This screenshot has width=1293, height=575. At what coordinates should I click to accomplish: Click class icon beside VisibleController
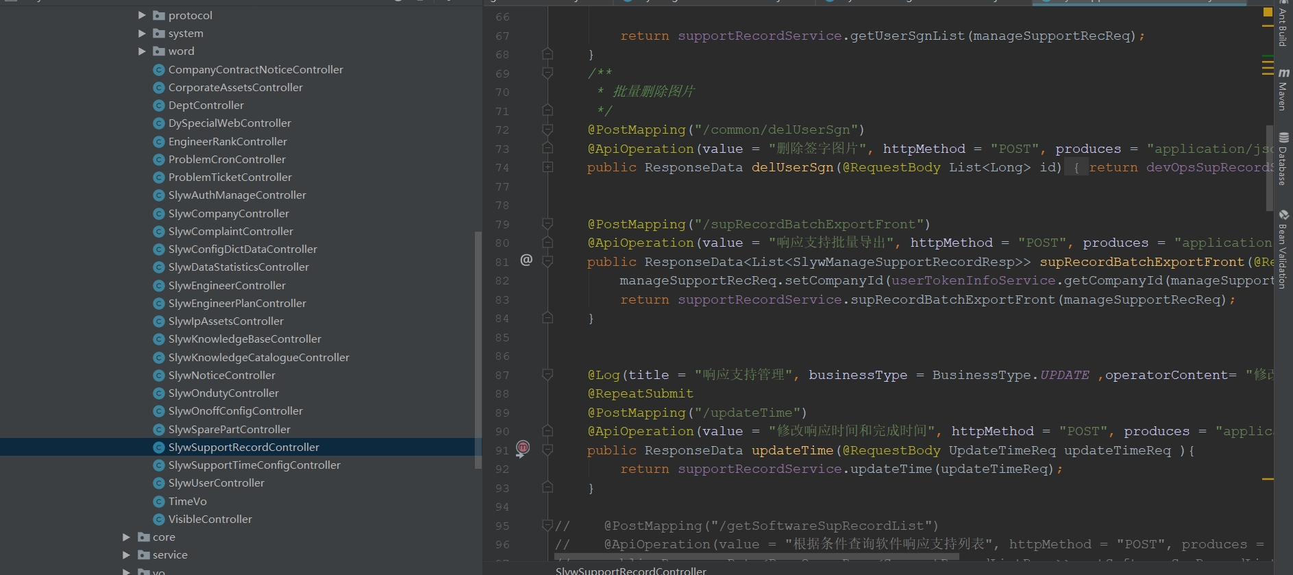click(x=159, y=519)
